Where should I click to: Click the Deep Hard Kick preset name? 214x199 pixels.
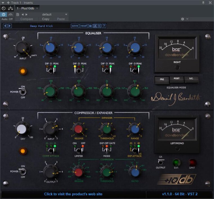pyautogui.click(x=41, y=26)
